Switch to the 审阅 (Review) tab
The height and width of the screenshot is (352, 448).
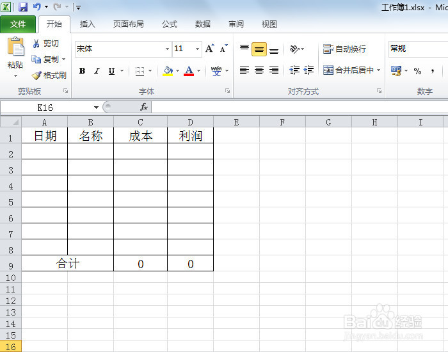coord(236,24)
